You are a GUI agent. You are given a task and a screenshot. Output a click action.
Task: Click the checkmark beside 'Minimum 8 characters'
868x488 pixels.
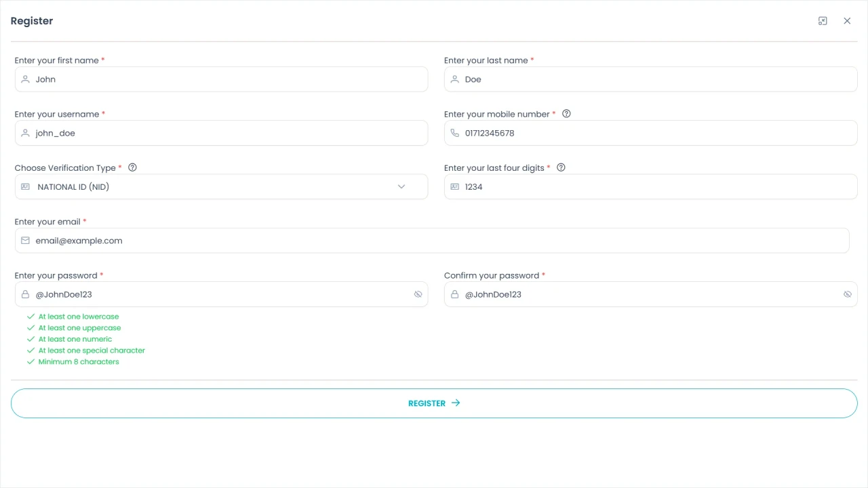click(31, 362)
